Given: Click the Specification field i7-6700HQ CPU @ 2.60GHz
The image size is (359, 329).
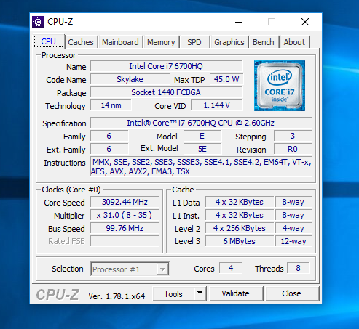Looking at the screenshot, I should [201, 123].
